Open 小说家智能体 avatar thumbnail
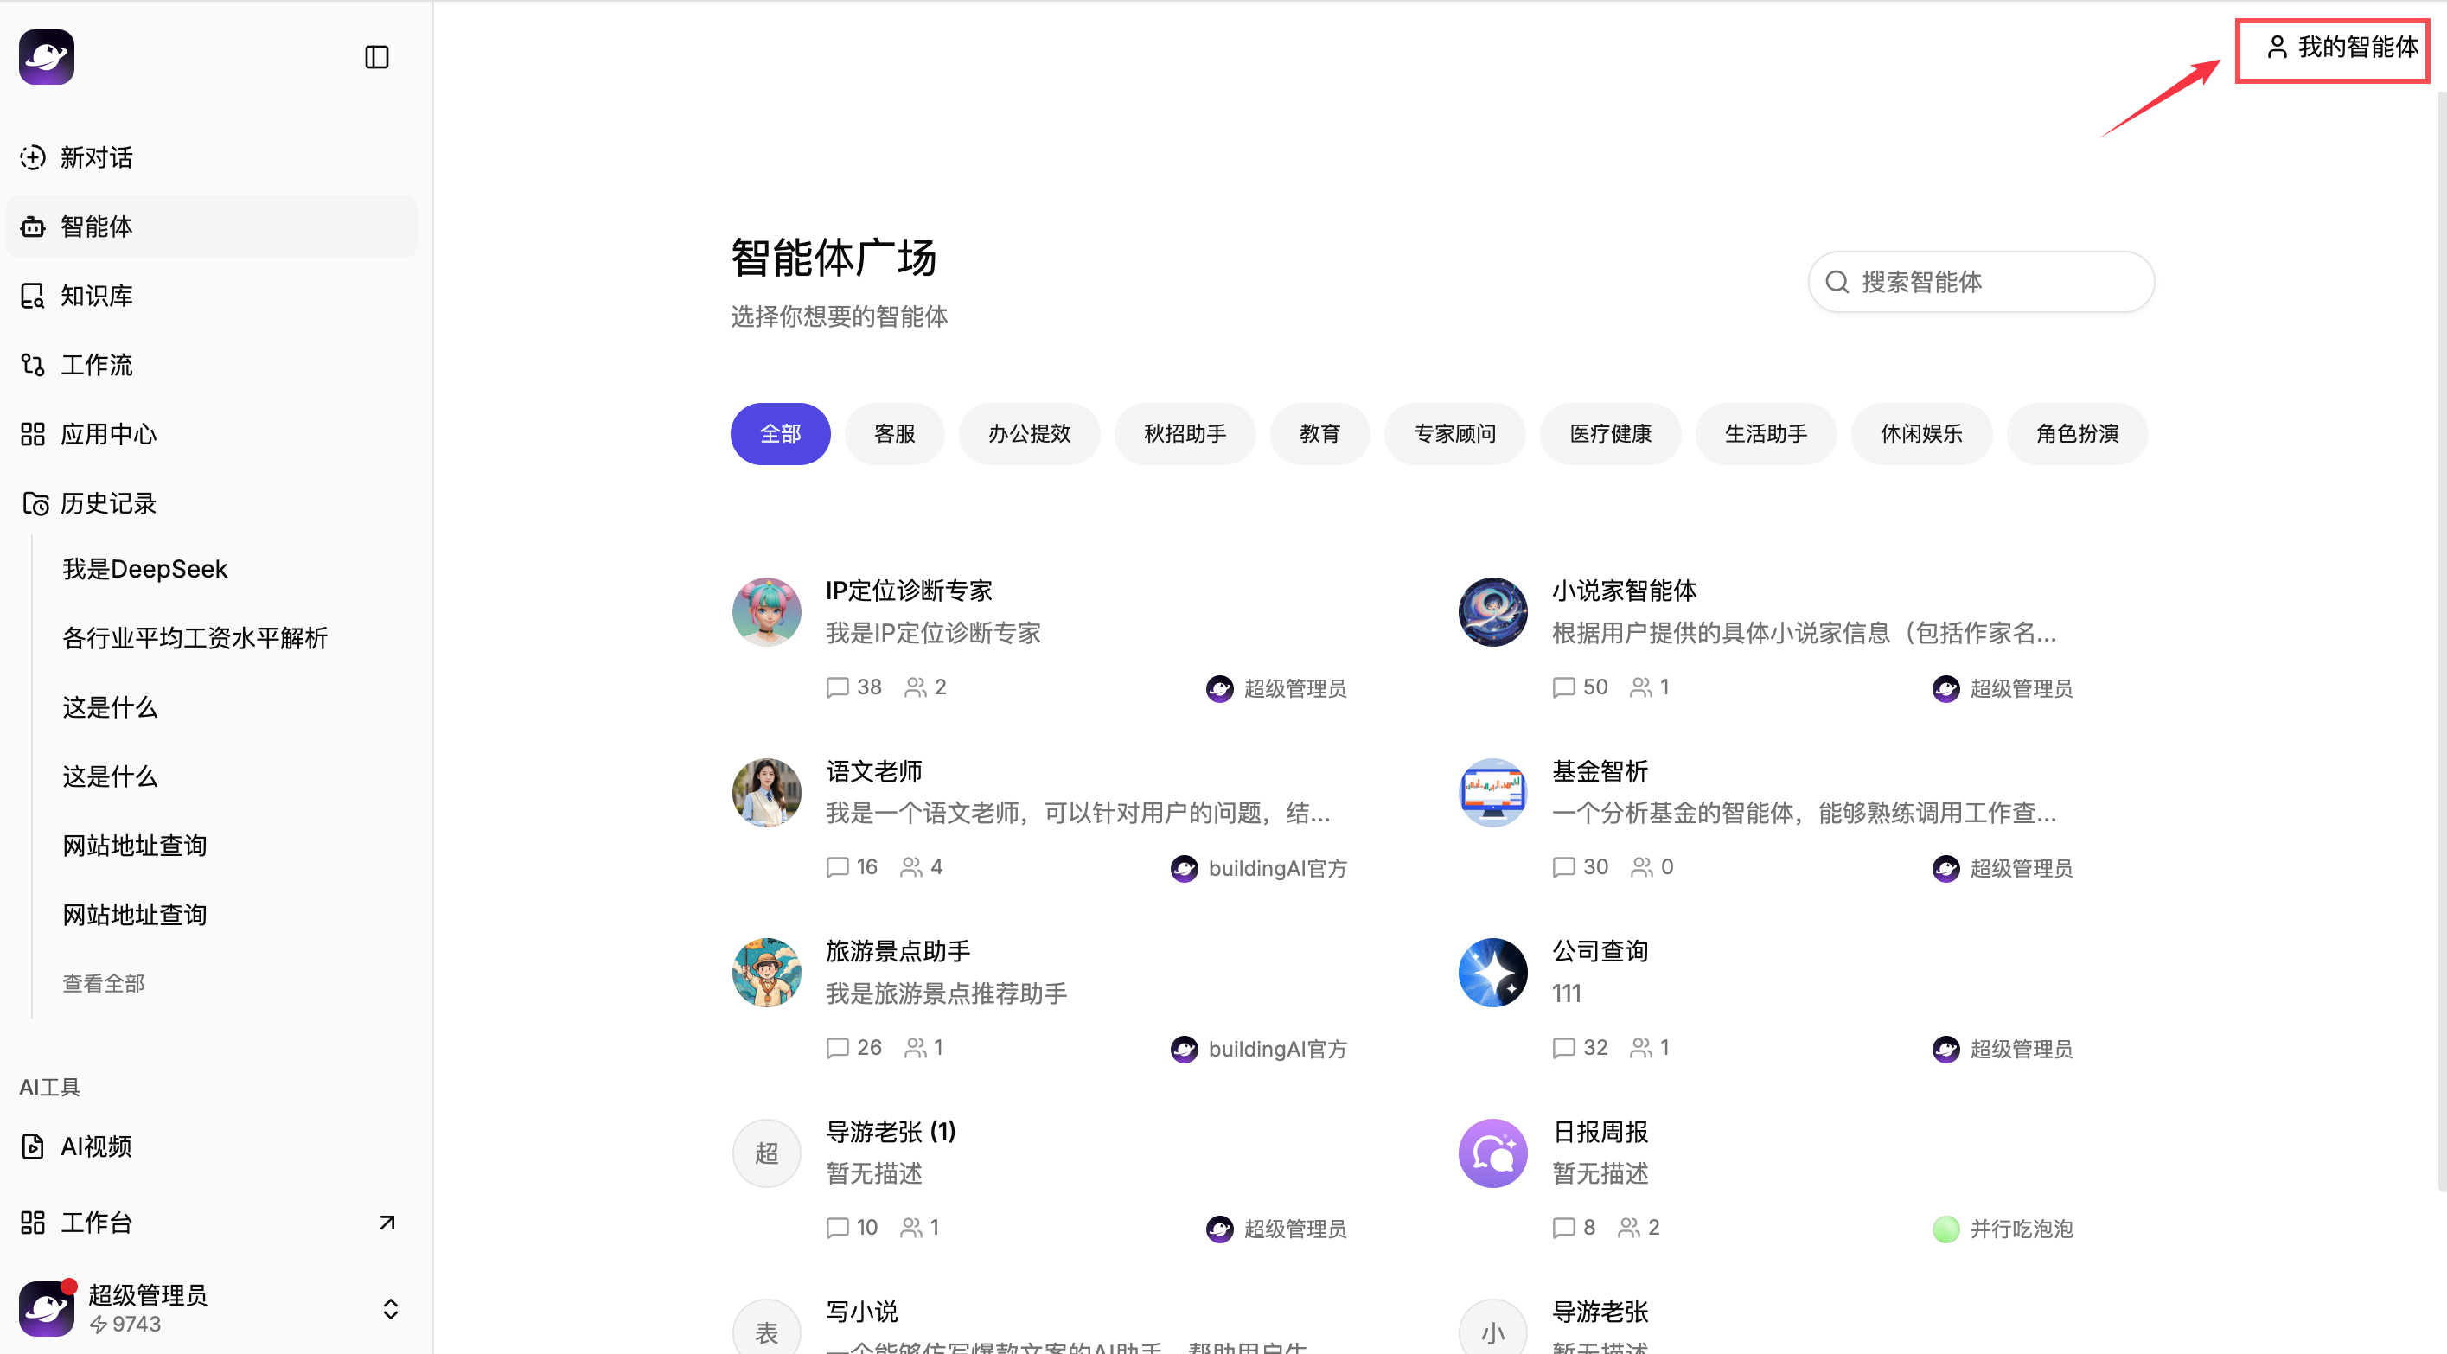The width and height of the screenshot is (2447, 1354). 1493,612
